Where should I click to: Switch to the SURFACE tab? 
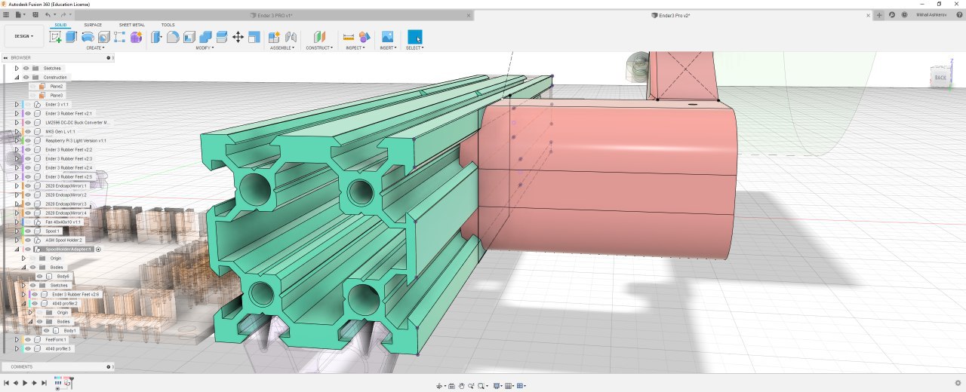[93, 25]
